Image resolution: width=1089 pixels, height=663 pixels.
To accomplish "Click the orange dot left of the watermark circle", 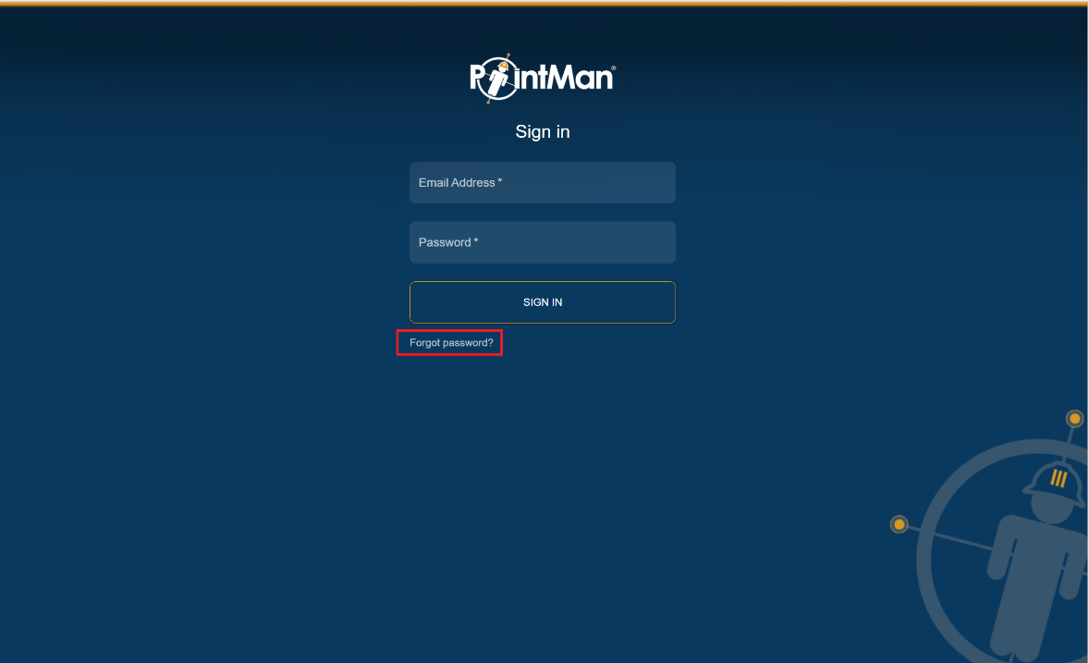I will pos(899,524).
